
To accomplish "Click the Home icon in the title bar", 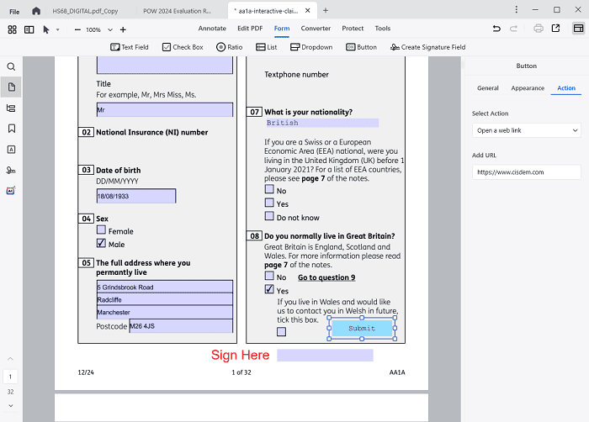I will 35,10.
